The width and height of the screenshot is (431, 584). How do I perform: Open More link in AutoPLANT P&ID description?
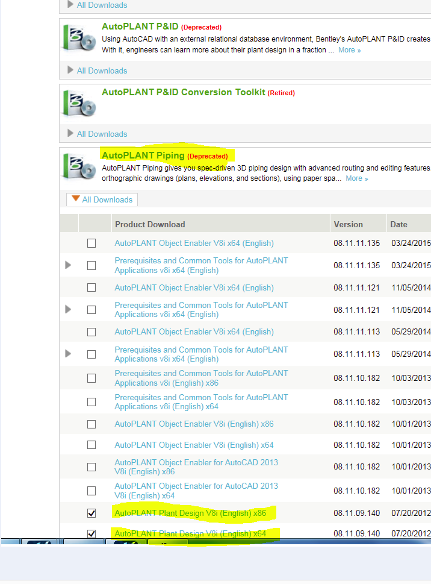point(350,50)
